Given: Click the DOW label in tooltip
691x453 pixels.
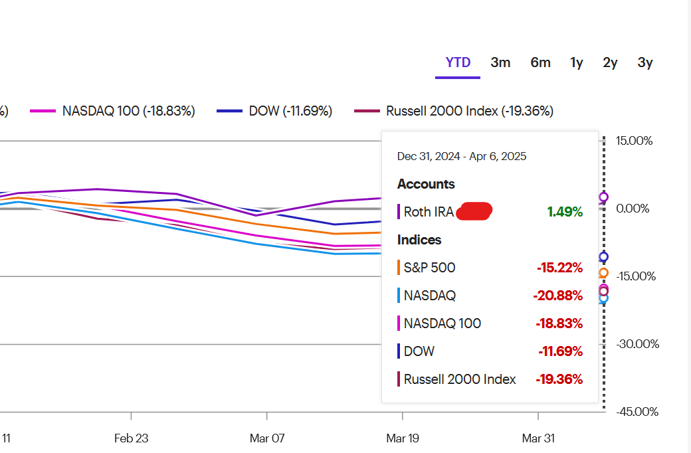Looking at the screenshot, I should click(419, 351).
